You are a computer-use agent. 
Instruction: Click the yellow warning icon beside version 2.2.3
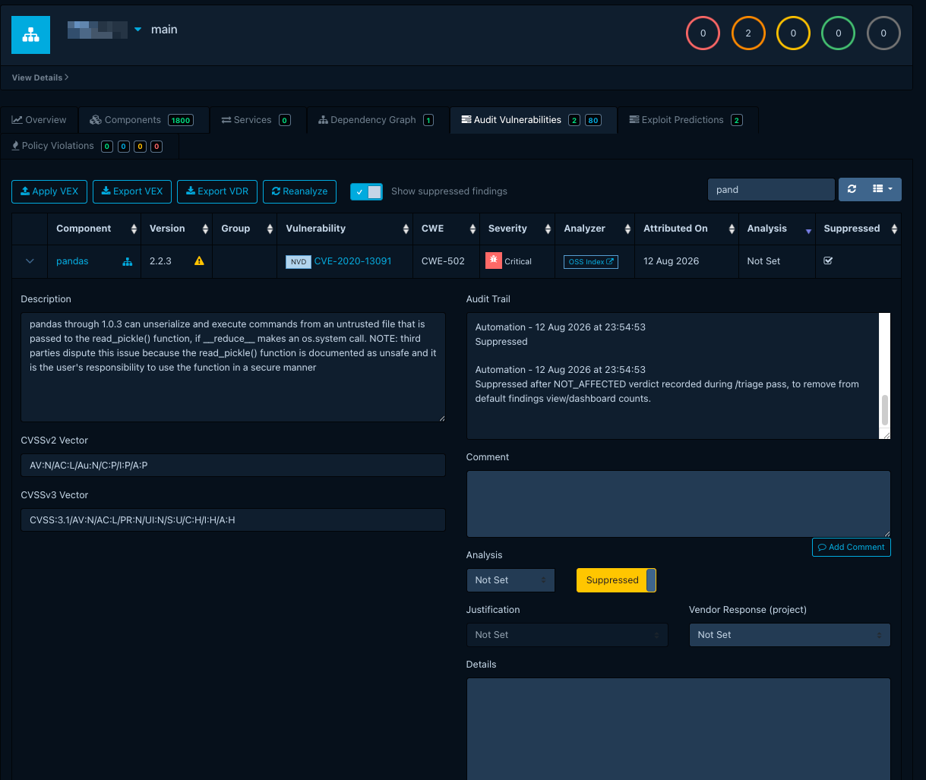coord(199,261)
